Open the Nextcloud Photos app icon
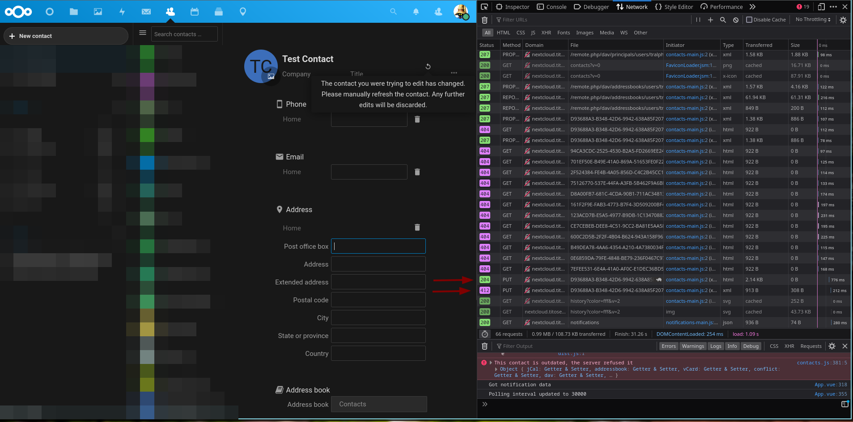 [x=98, y=12]
